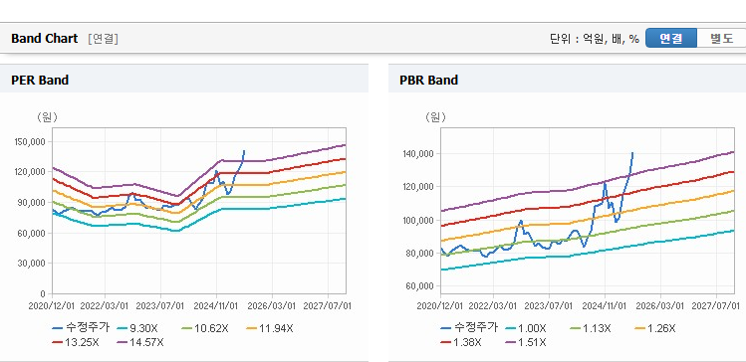Click the 2026/03/01 date on PBR chart axis

(x=660, y=305)
